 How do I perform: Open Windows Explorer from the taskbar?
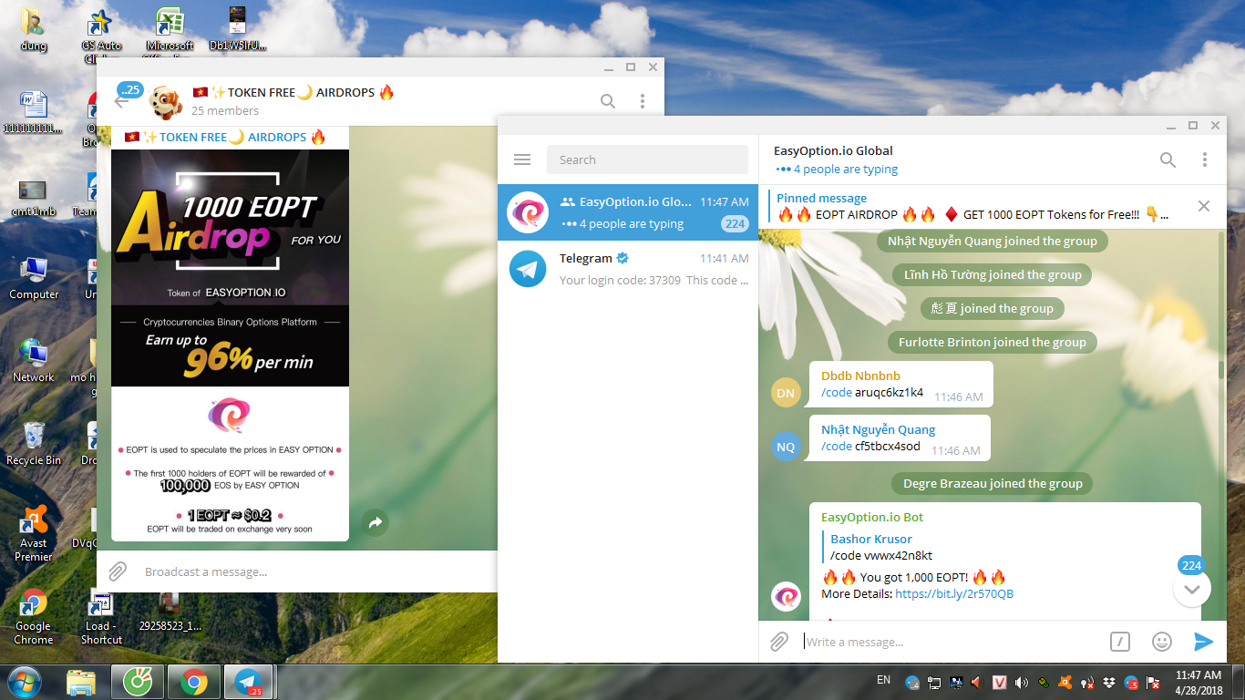coord(81,682)
